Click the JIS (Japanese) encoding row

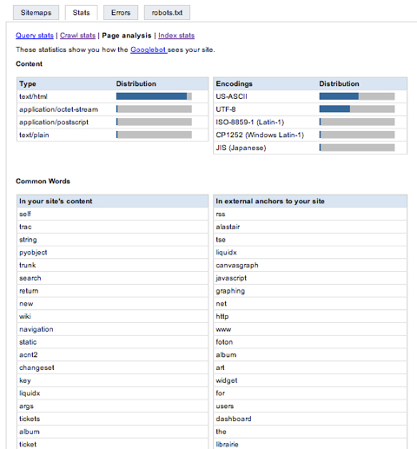pos(310,148)
